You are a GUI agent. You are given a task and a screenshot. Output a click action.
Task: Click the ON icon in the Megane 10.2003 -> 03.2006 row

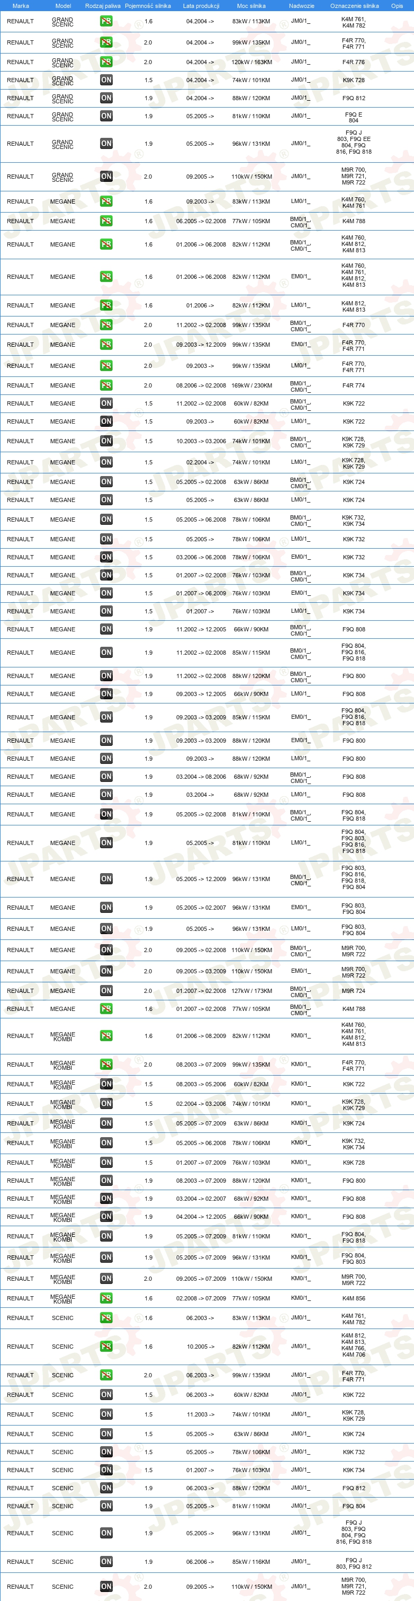[106, 441]
